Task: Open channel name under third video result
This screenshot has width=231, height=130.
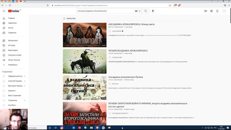Action: coord(115,84)
